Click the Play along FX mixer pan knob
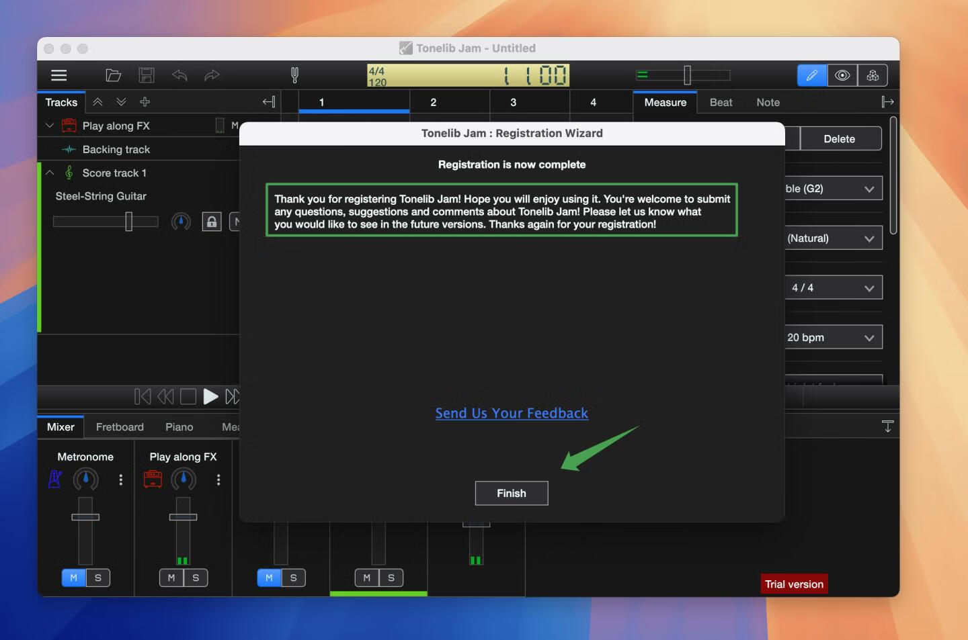This screenshot has height=640, width=968. point(184,479)
